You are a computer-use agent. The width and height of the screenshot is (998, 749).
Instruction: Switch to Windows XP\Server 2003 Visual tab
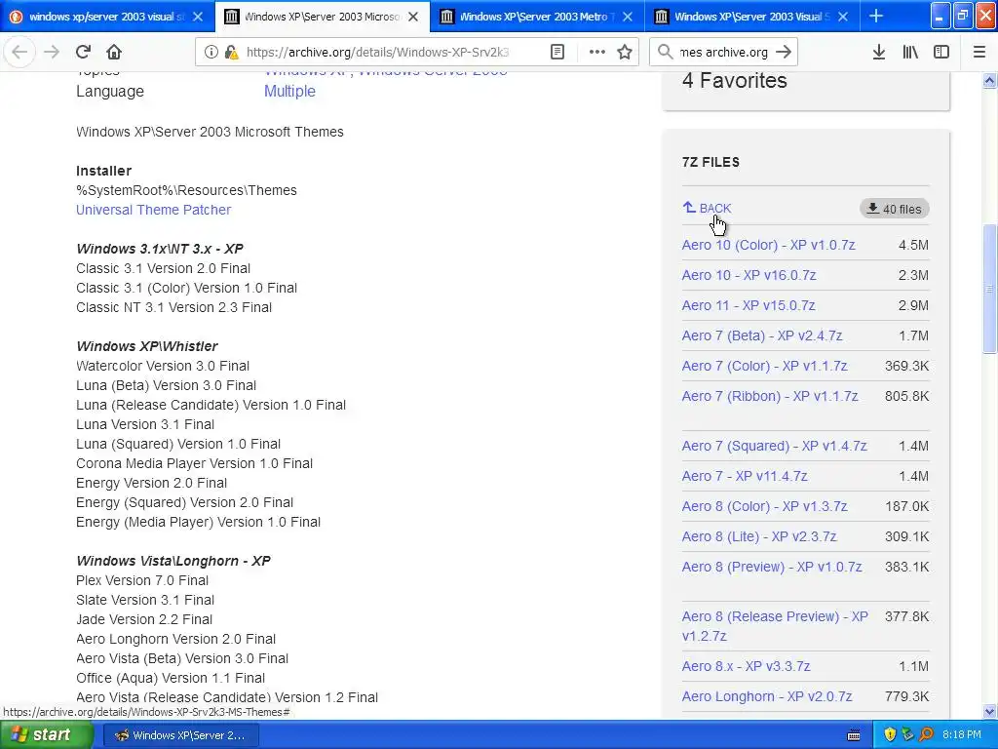[x=751, y=17]
